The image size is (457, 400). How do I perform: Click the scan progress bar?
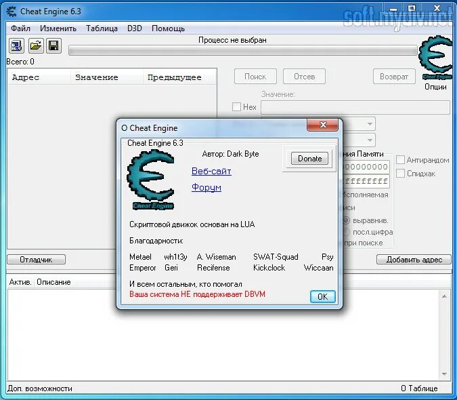pyautogui.click(x=243, y=51)
